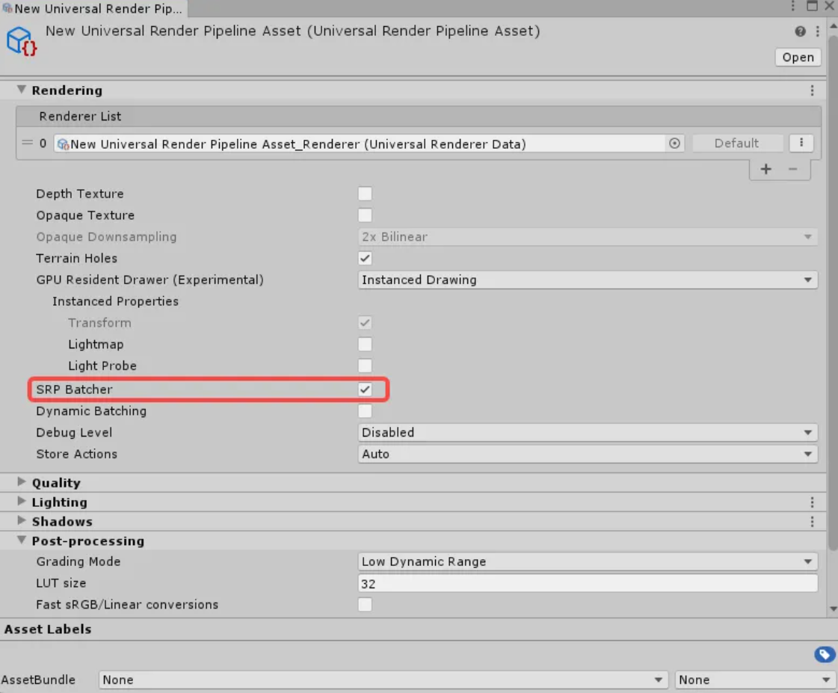The width and height of the screenshot is (838, 693).
Task: Select the New Universal Render Pip... tab
Action: tap(93, 8)
